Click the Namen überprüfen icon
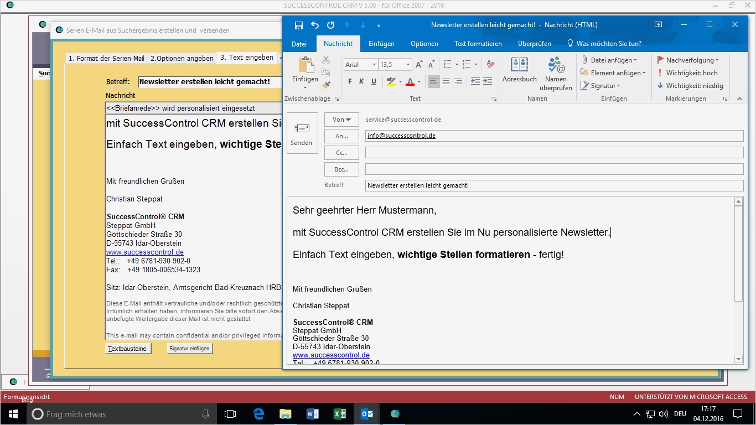756x425 pixels. coord(556,73)
